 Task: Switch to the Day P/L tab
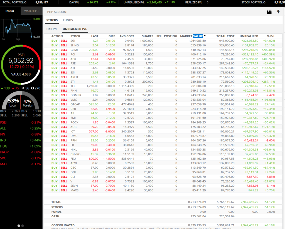(52, 29)
